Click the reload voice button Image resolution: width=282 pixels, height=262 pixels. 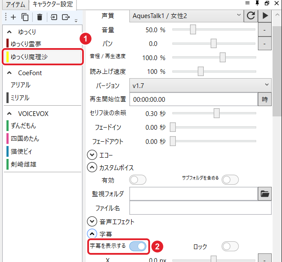pos(251,15)
